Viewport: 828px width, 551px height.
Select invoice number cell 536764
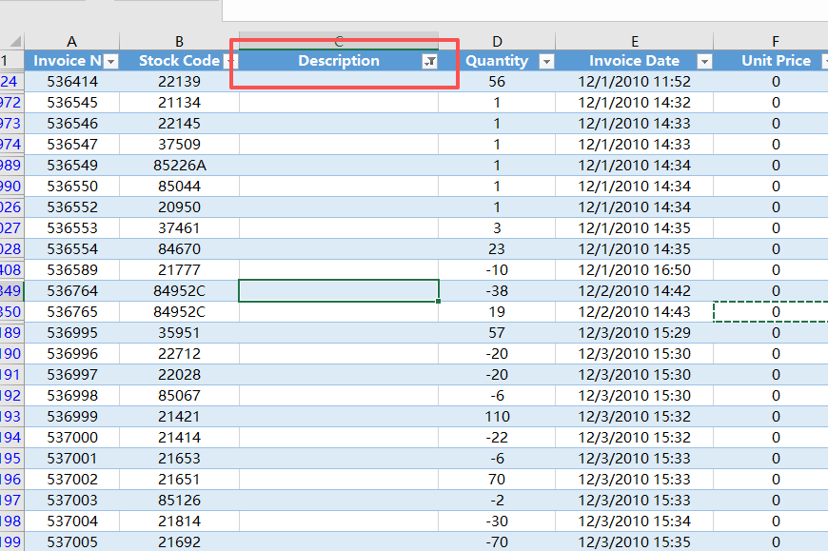71,291
